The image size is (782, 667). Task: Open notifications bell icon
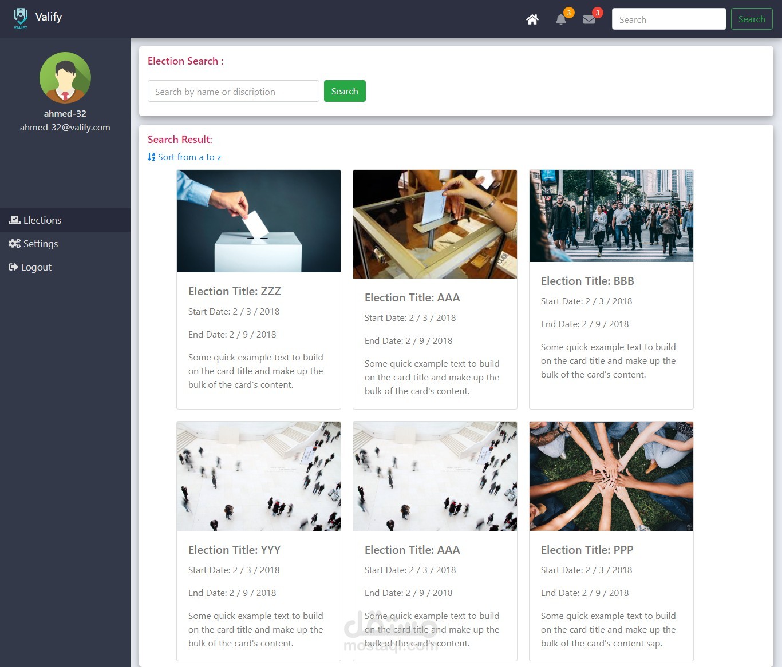tap(561, 19)
